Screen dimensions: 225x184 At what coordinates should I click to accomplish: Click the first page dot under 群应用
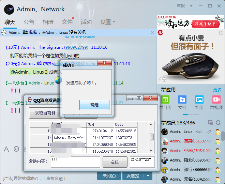pyautogui.click(x=185, y=114)
